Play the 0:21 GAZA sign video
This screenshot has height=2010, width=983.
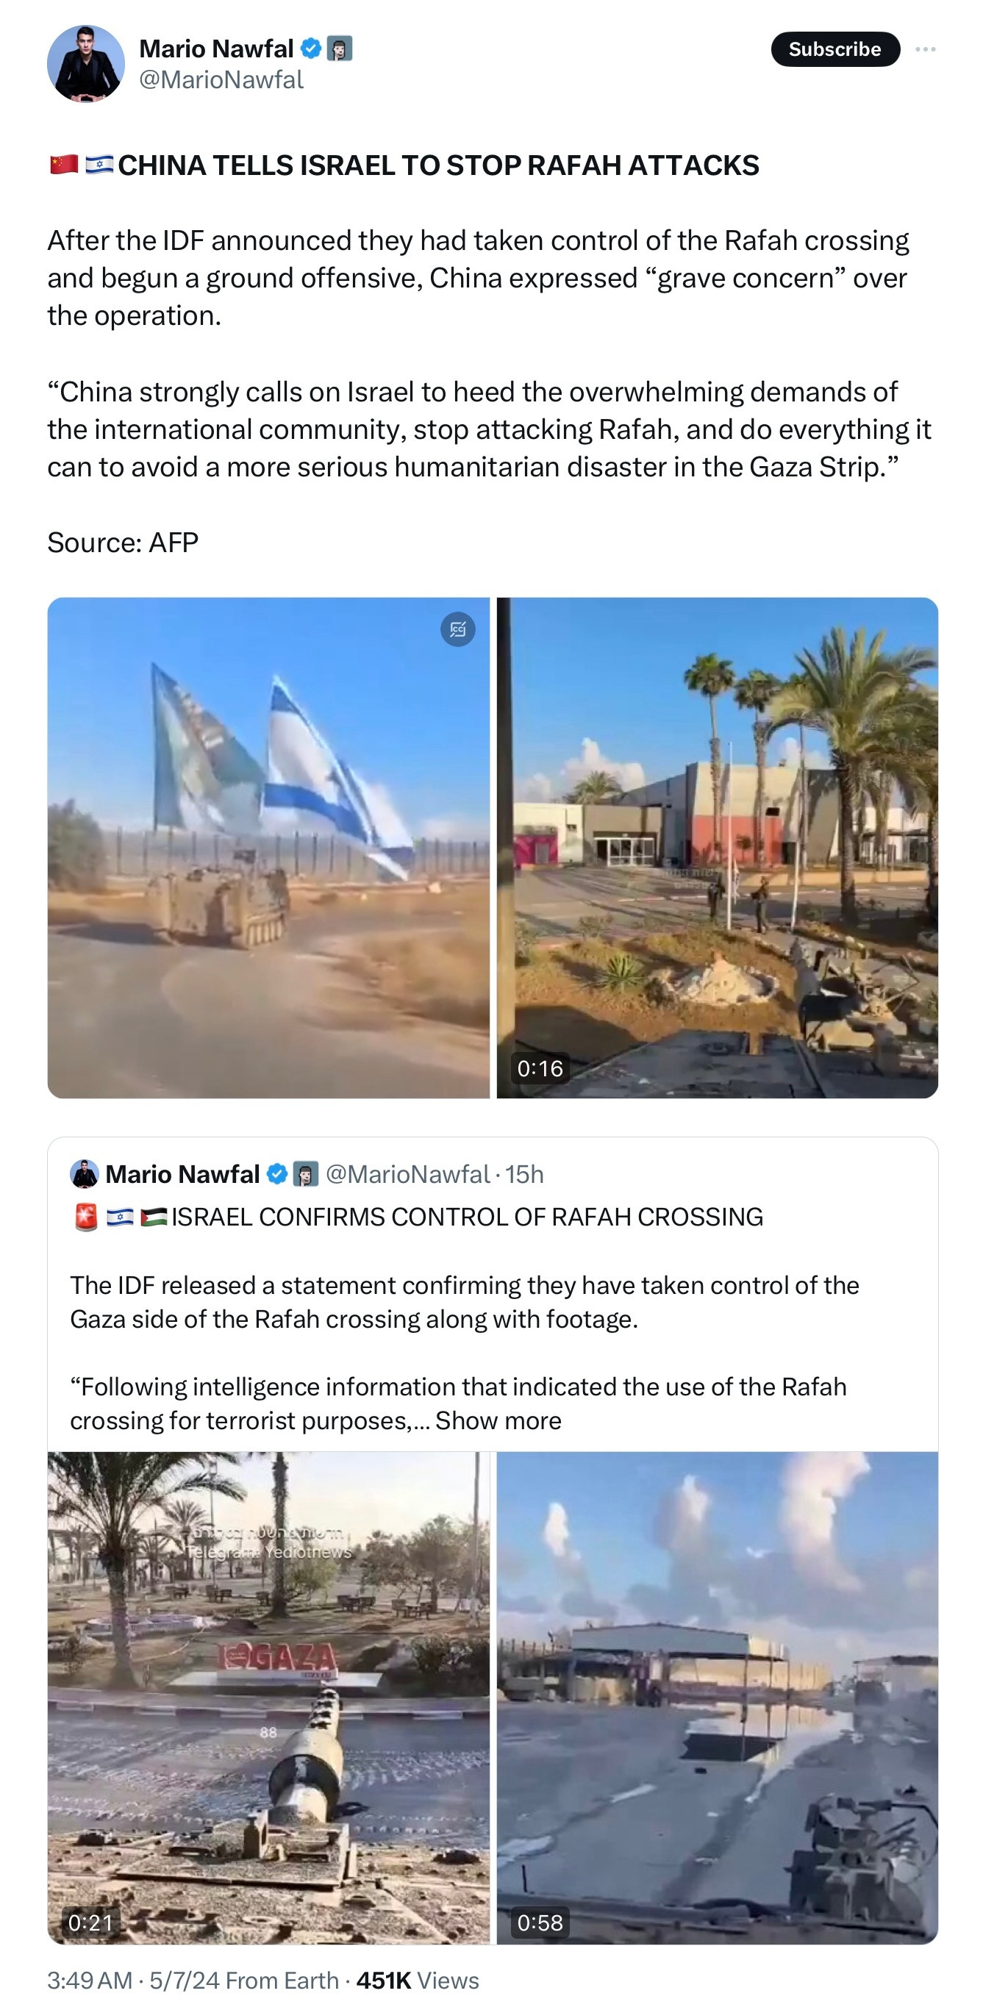pyautogui.click(x=268, y=1697)
